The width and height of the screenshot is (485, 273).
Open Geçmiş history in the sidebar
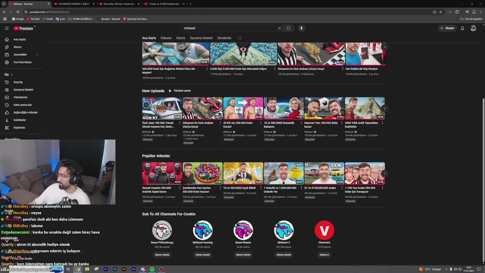tap(18, 82)
